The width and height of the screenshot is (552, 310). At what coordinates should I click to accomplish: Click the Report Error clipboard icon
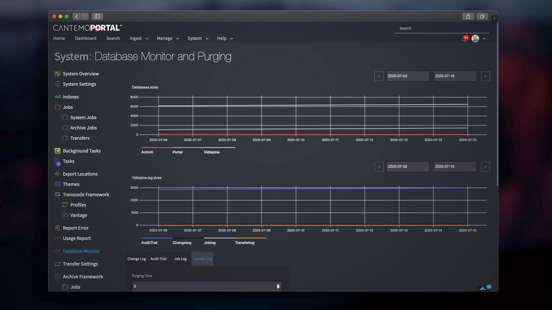point(57,228)
